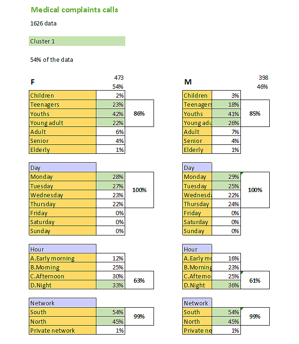The height and width of the screenshot is (344, 299).
Task: Select the 85% age group total cell
Action: click(255, 114)
